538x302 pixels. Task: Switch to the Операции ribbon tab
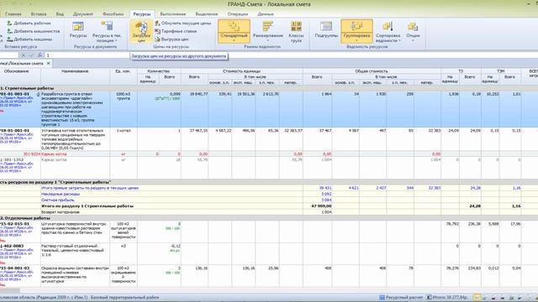pos(238,14)
